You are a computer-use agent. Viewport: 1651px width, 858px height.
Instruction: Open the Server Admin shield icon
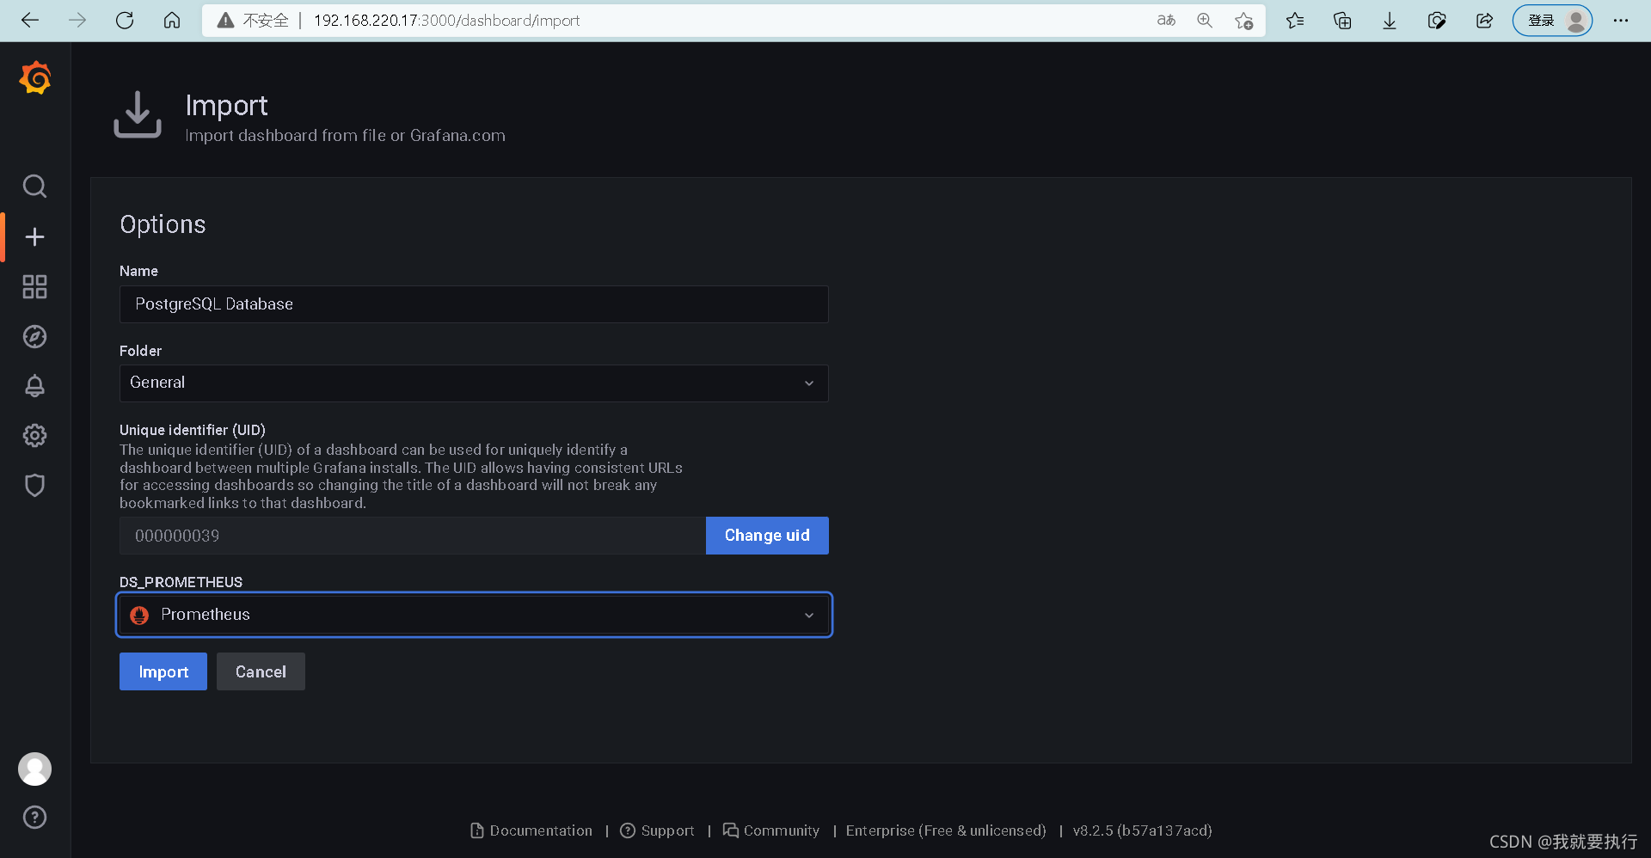pos(34,485)
